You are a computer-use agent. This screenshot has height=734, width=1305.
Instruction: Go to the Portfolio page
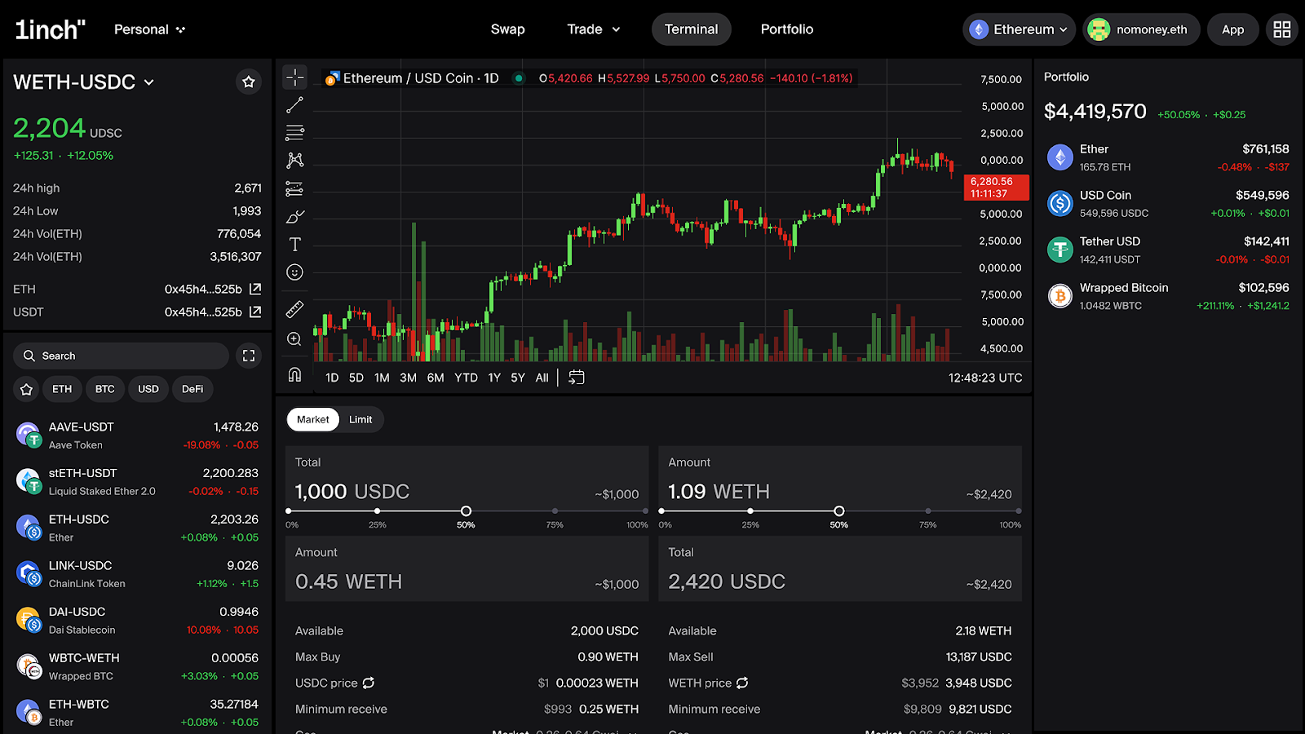pyautogui.click(x=786, y=29)
